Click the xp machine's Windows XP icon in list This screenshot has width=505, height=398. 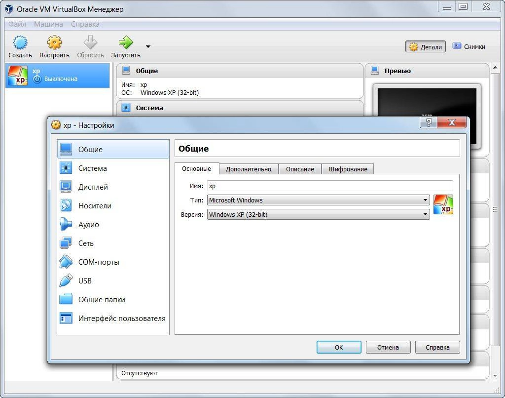tap(18, 76)
